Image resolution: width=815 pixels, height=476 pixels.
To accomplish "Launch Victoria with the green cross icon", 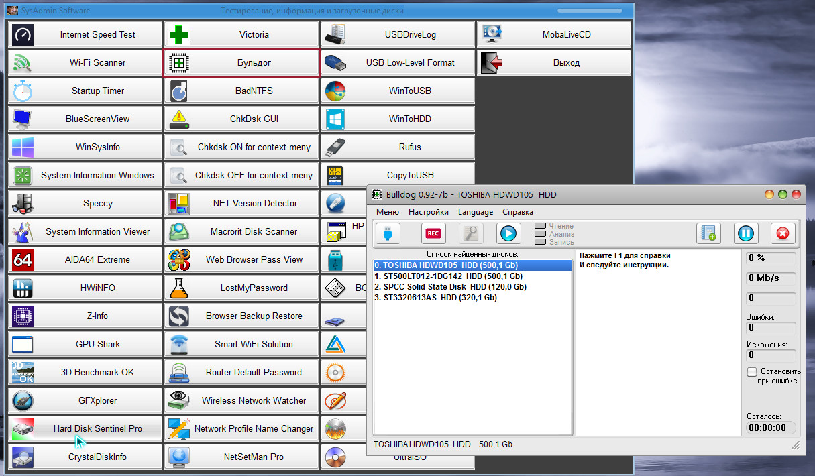I will (241, 34).
